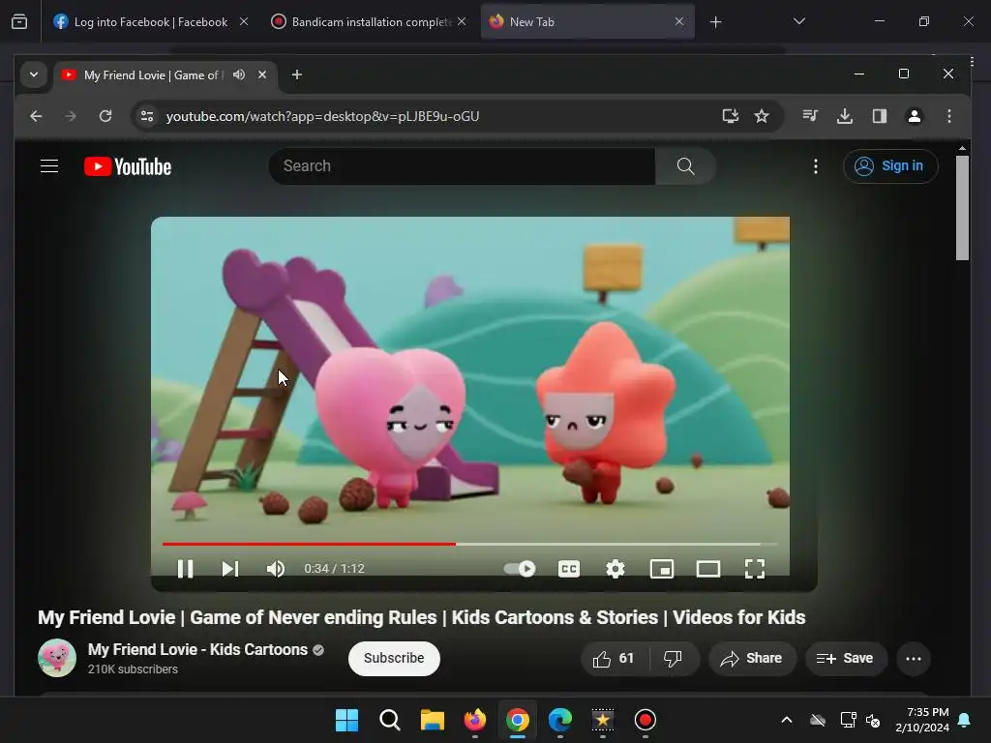Switch to theater mode

pyautogui.click(x=707, y=569)
